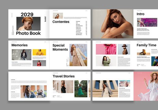
Task: Select the cover photo of the red-haired woman
Action: [x=28, y=24]
